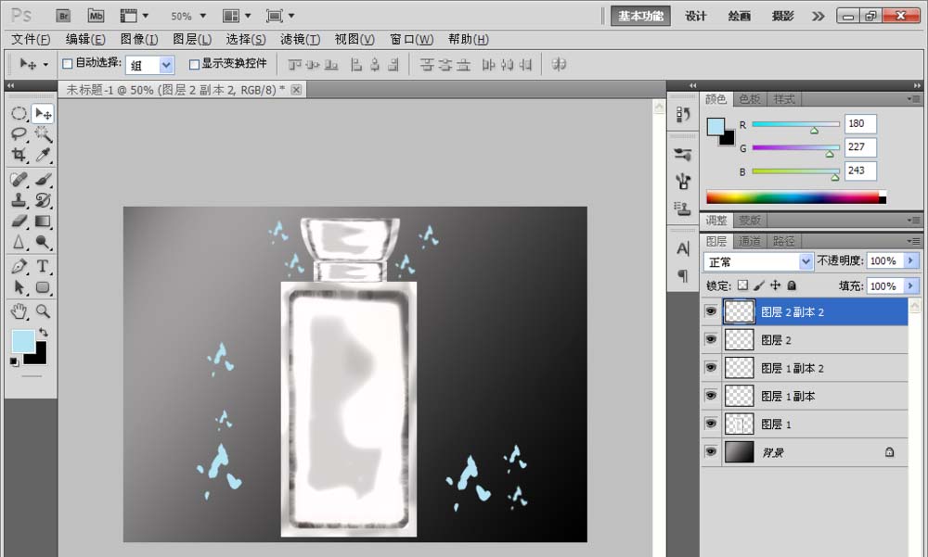Select the Eraser tool

(19, 222)
